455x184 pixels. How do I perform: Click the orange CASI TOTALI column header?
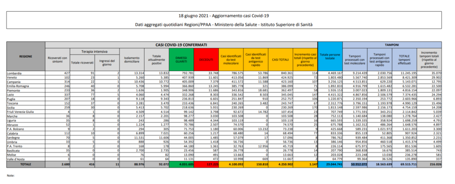280,58
